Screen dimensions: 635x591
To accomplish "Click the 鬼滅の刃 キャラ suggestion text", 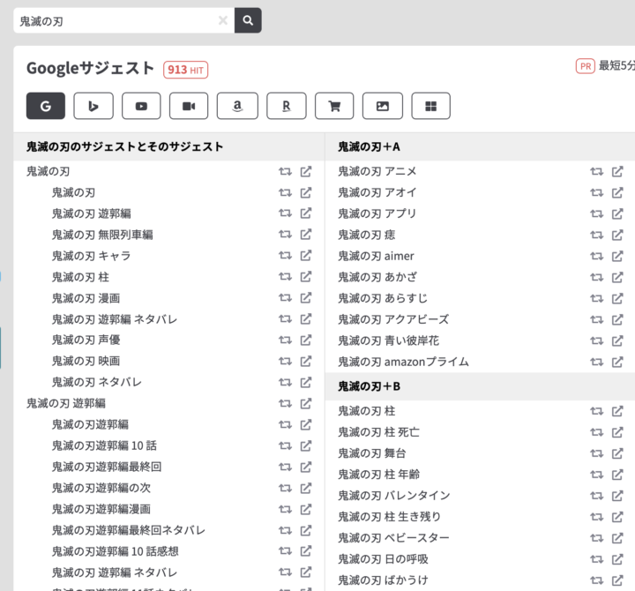I will (x=92, y=256).
